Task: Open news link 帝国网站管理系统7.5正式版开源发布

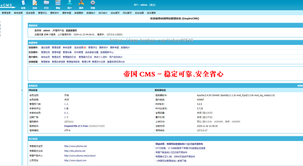Action: click(179, 144)
